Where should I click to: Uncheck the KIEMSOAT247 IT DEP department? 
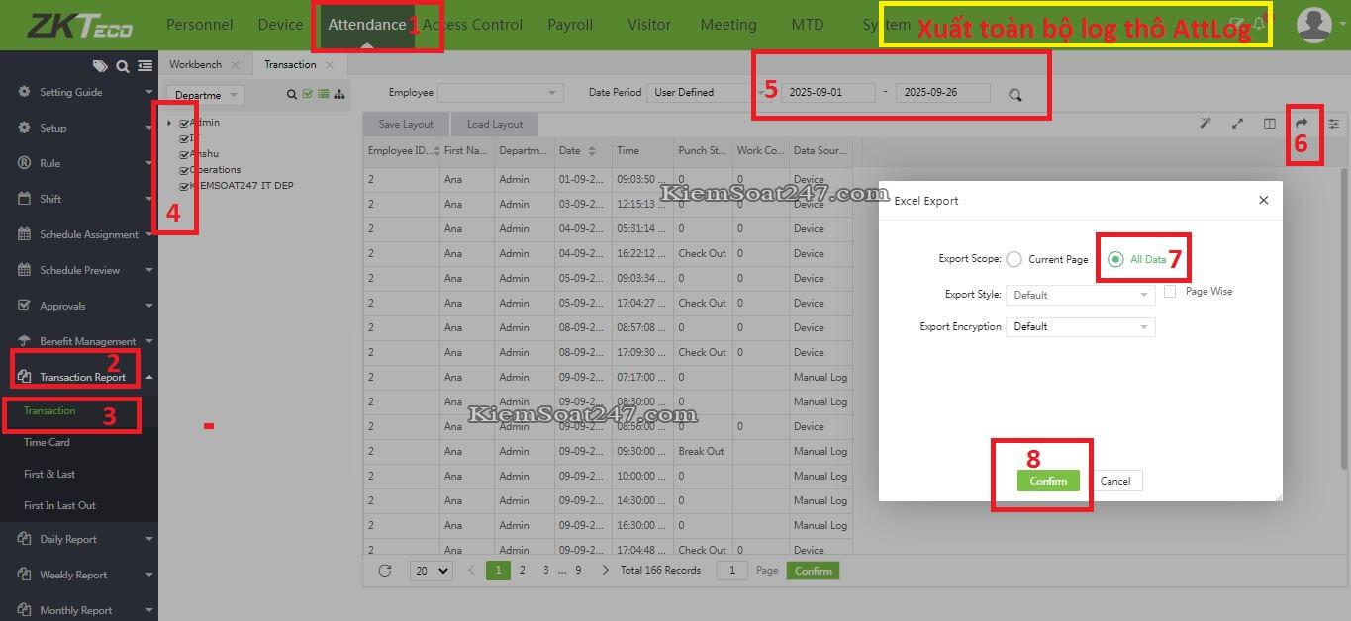coord(184,186)
